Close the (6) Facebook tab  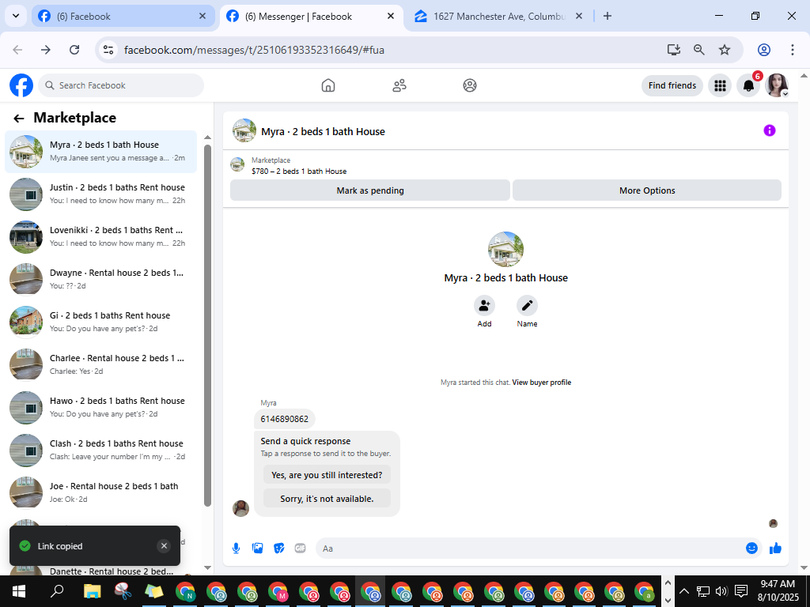(202, 16)
